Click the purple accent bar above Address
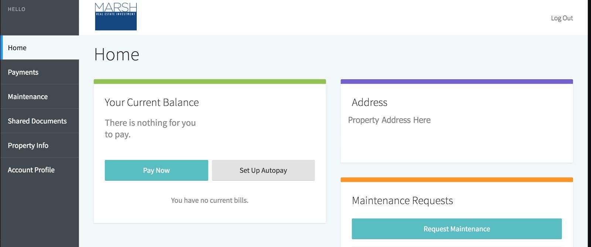This screenshot has height=247, width=591. pyautogui.click(x=457, y=81)
